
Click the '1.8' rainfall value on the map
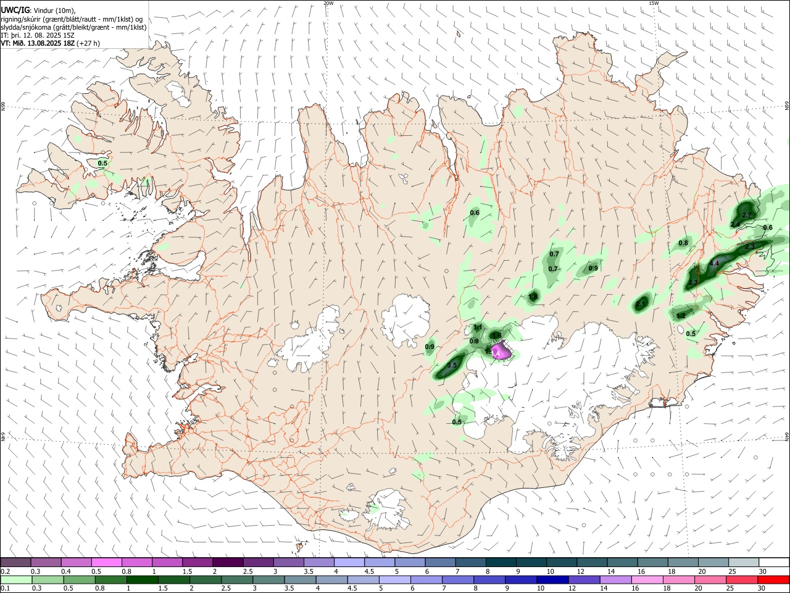coord(533,297)
